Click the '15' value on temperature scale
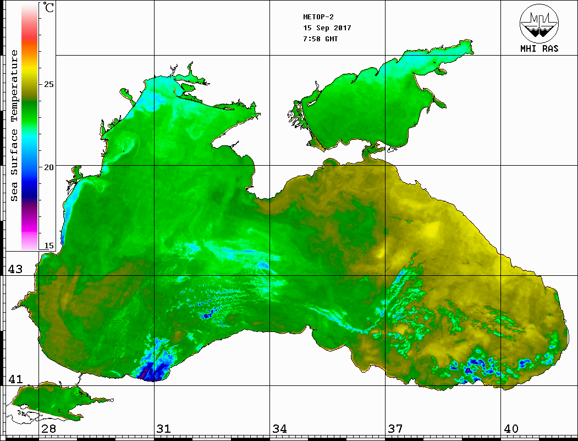 click(x=48, y=246)
